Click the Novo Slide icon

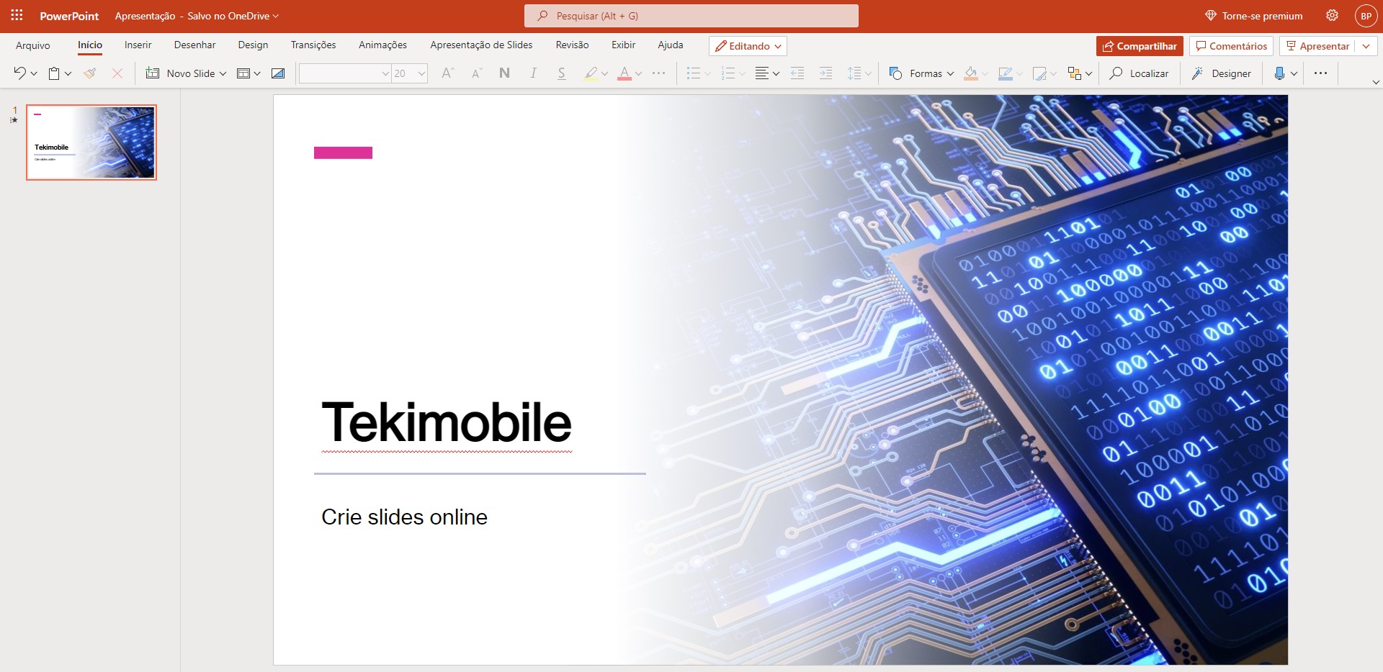coord(152,73)
